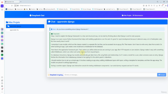This screenshot has height=94, width=168.
Task: Open the Aria AI icon in sidebar
Action: 2,29
